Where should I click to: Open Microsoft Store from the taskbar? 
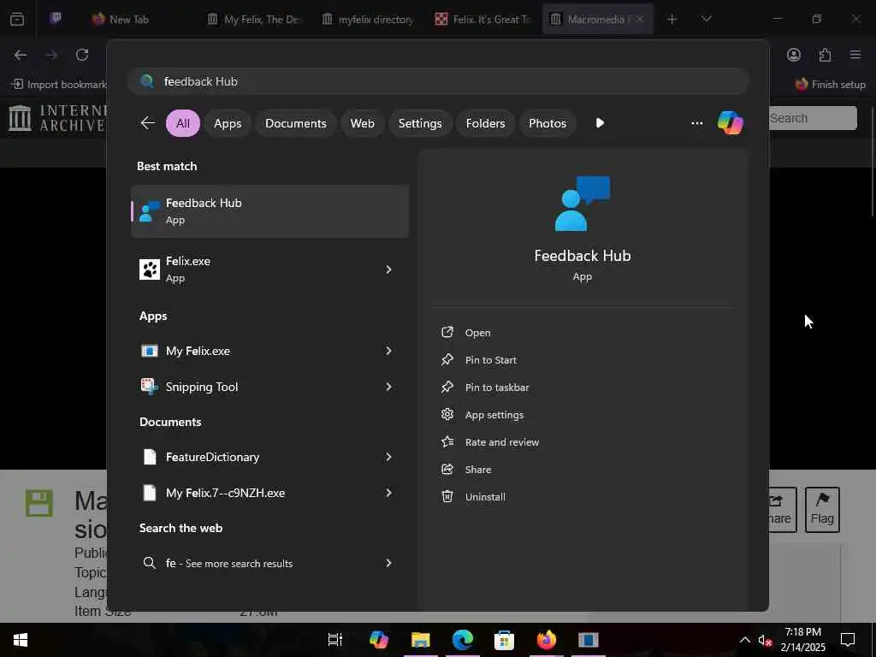click(504, 640)
